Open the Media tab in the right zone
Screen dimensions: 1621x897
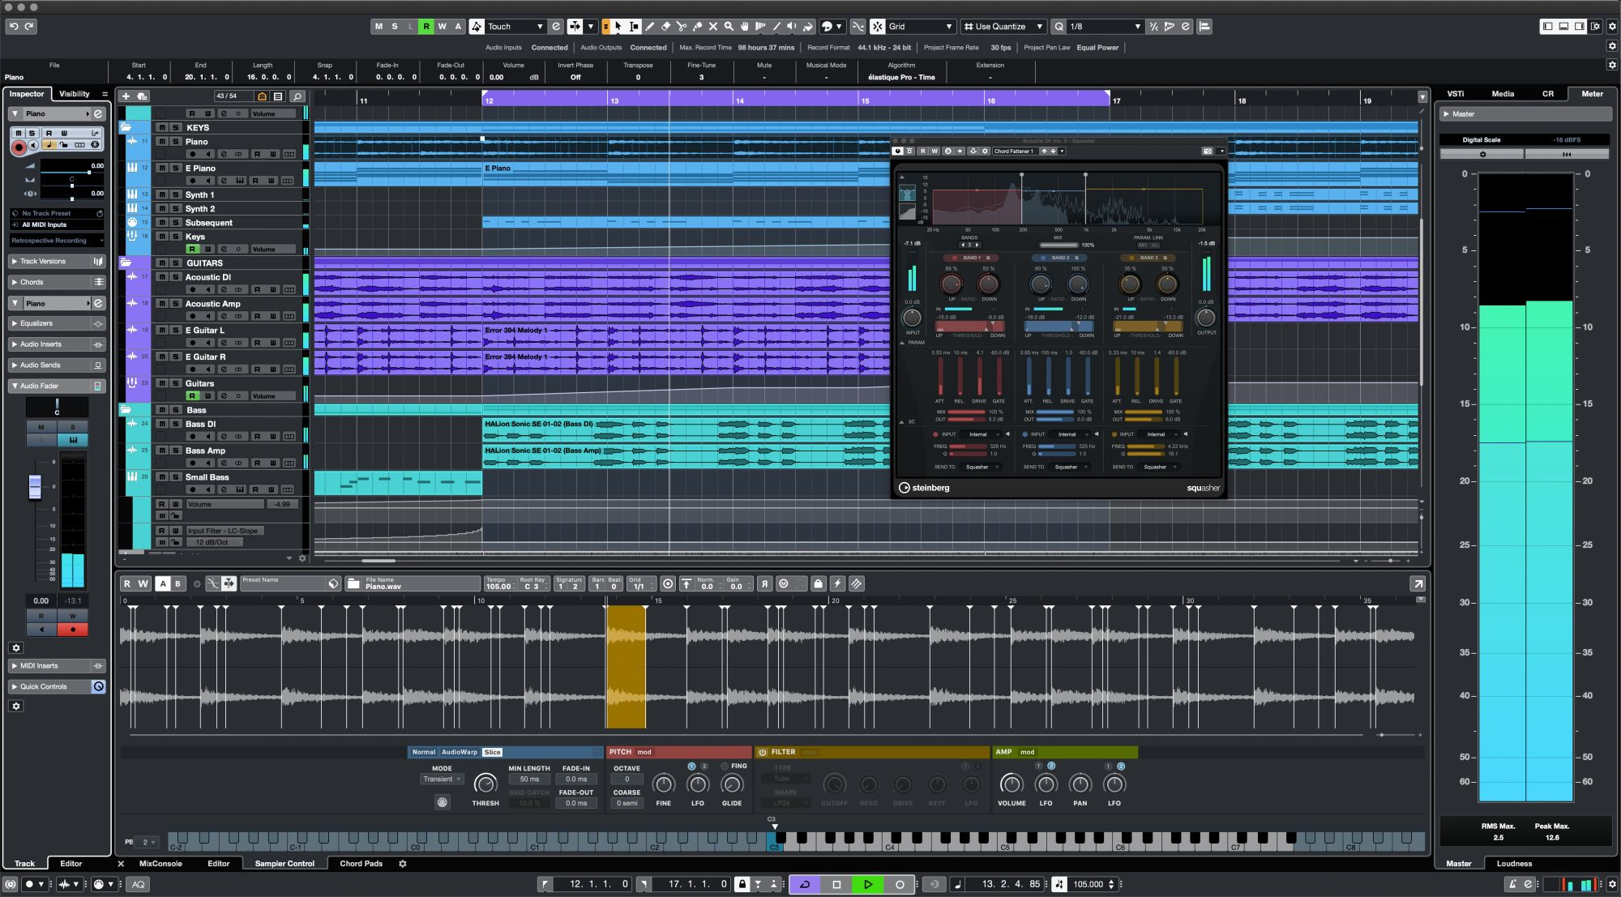tap(1502, 93)
